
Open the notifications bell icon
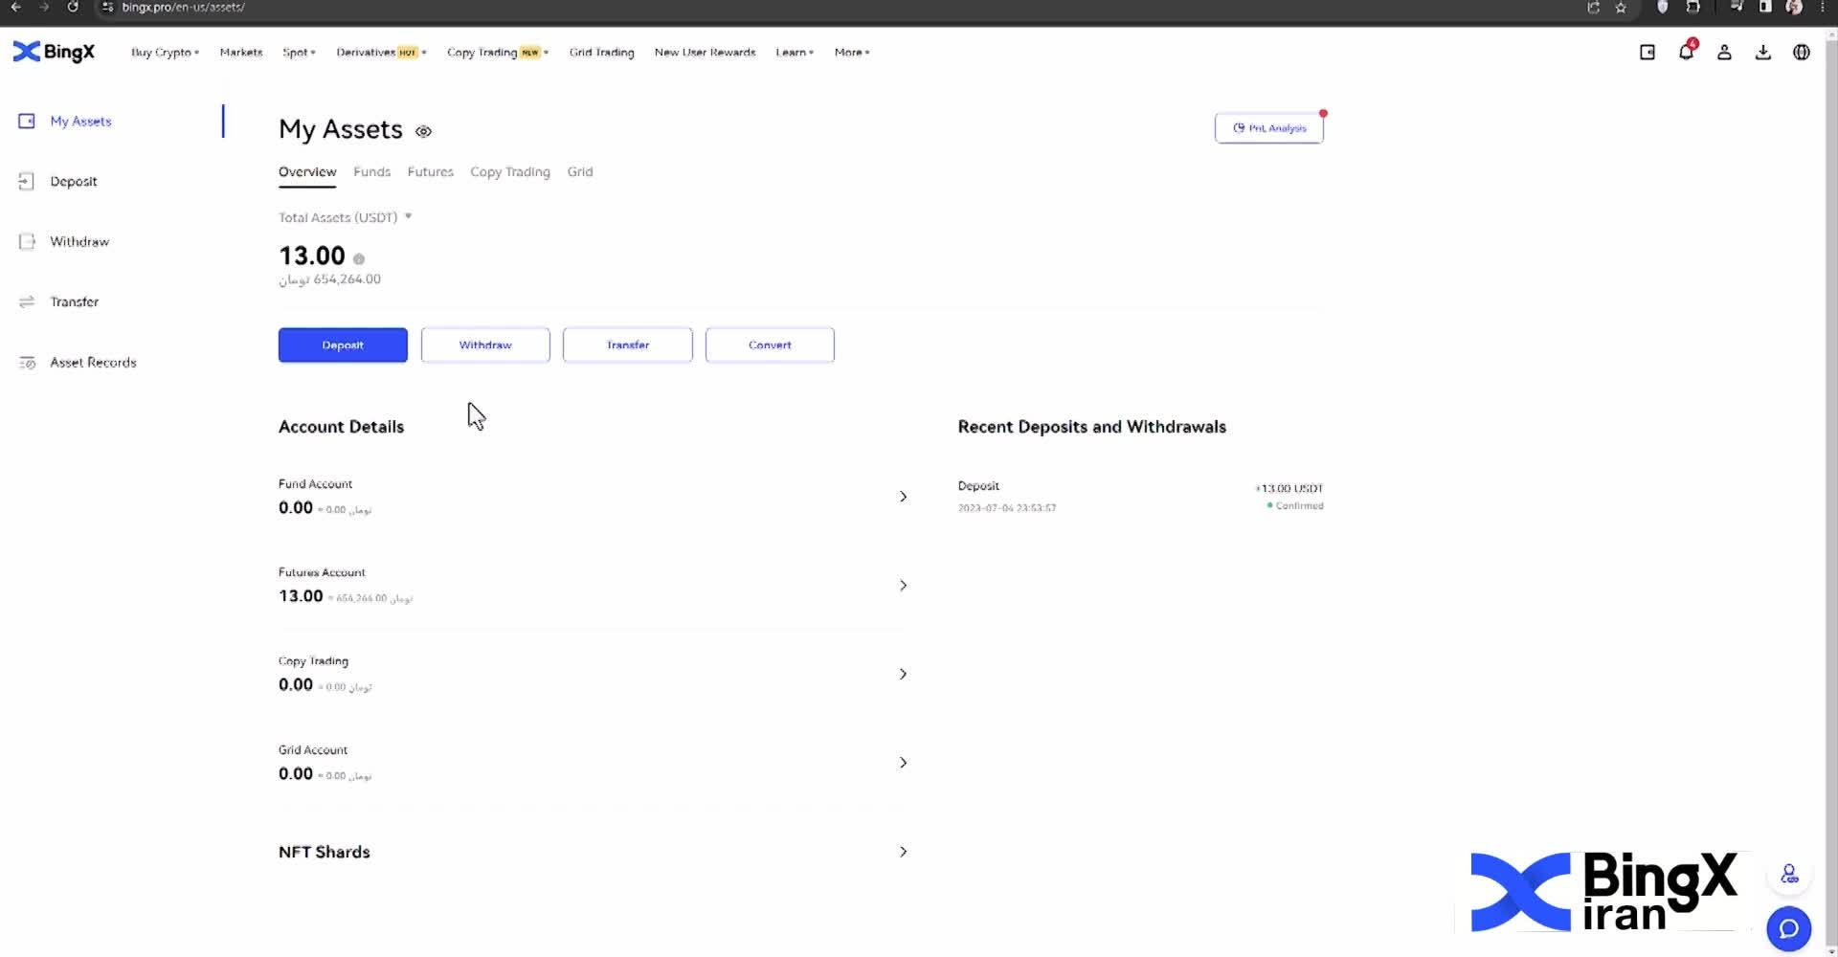point(1686,53)
